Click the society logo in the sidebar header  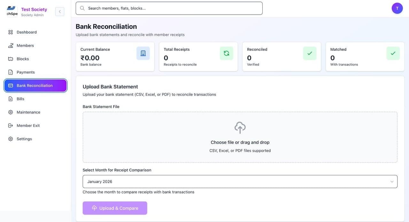pyautogui.click(x=12, y=11)
